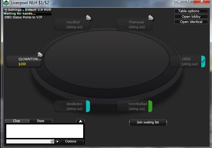Click the rock note icon above mayBnut
212x148 pixels.
88,18
